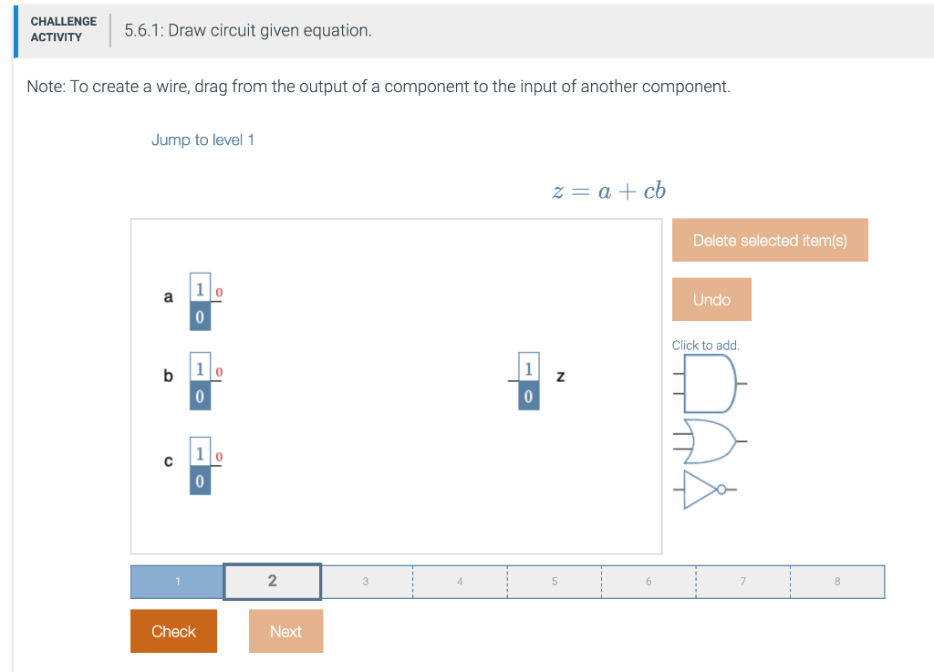Open step 8 of the activity
The height and width of the screenshot is (672, 934).
pos(837,581)
